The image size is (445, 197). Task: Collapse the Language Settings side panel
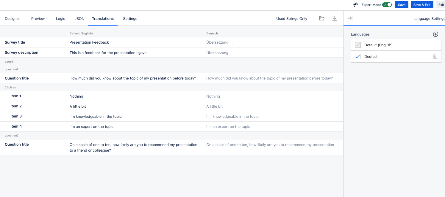tap(350, 18)
